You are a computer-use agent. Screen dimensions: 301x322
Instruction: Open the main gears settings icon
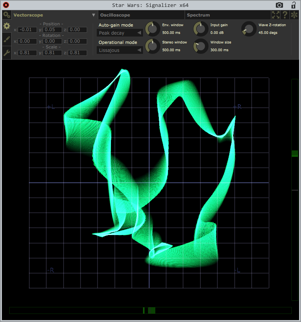coord(6,15)
